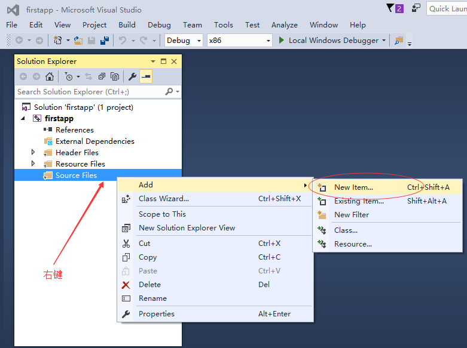Click Properties in the context menu
Viewport: 467px width, 348px height.
[x=156, y=314]
